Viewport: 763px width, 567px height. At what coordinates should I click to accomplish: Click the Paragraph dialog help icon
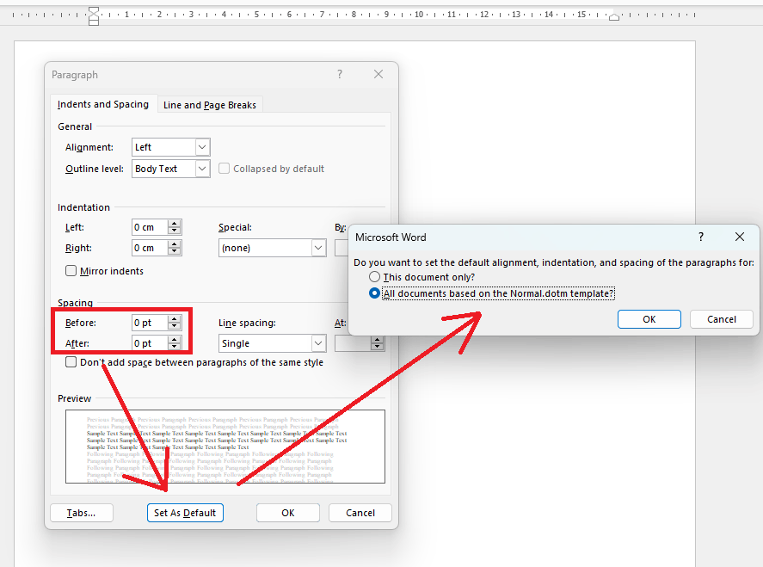point(339,74)
